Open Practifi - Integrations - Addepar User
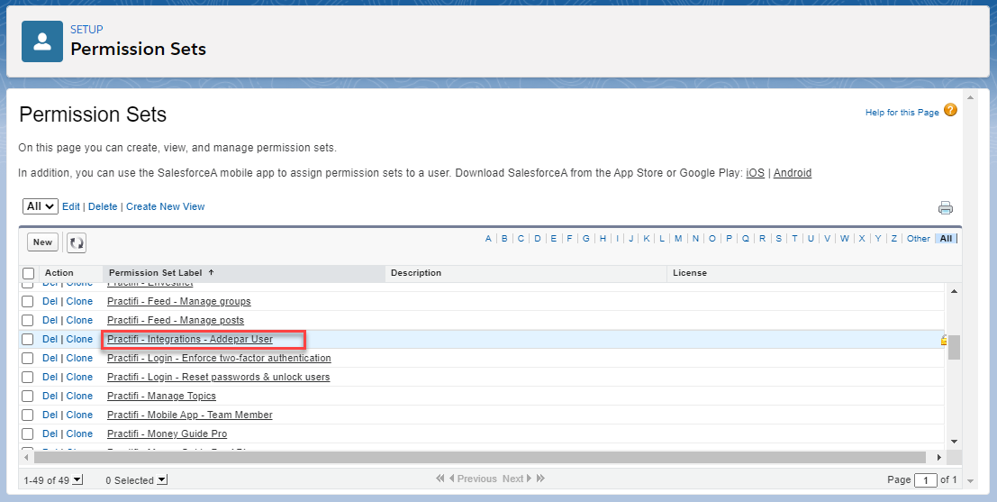 point(189,339)
